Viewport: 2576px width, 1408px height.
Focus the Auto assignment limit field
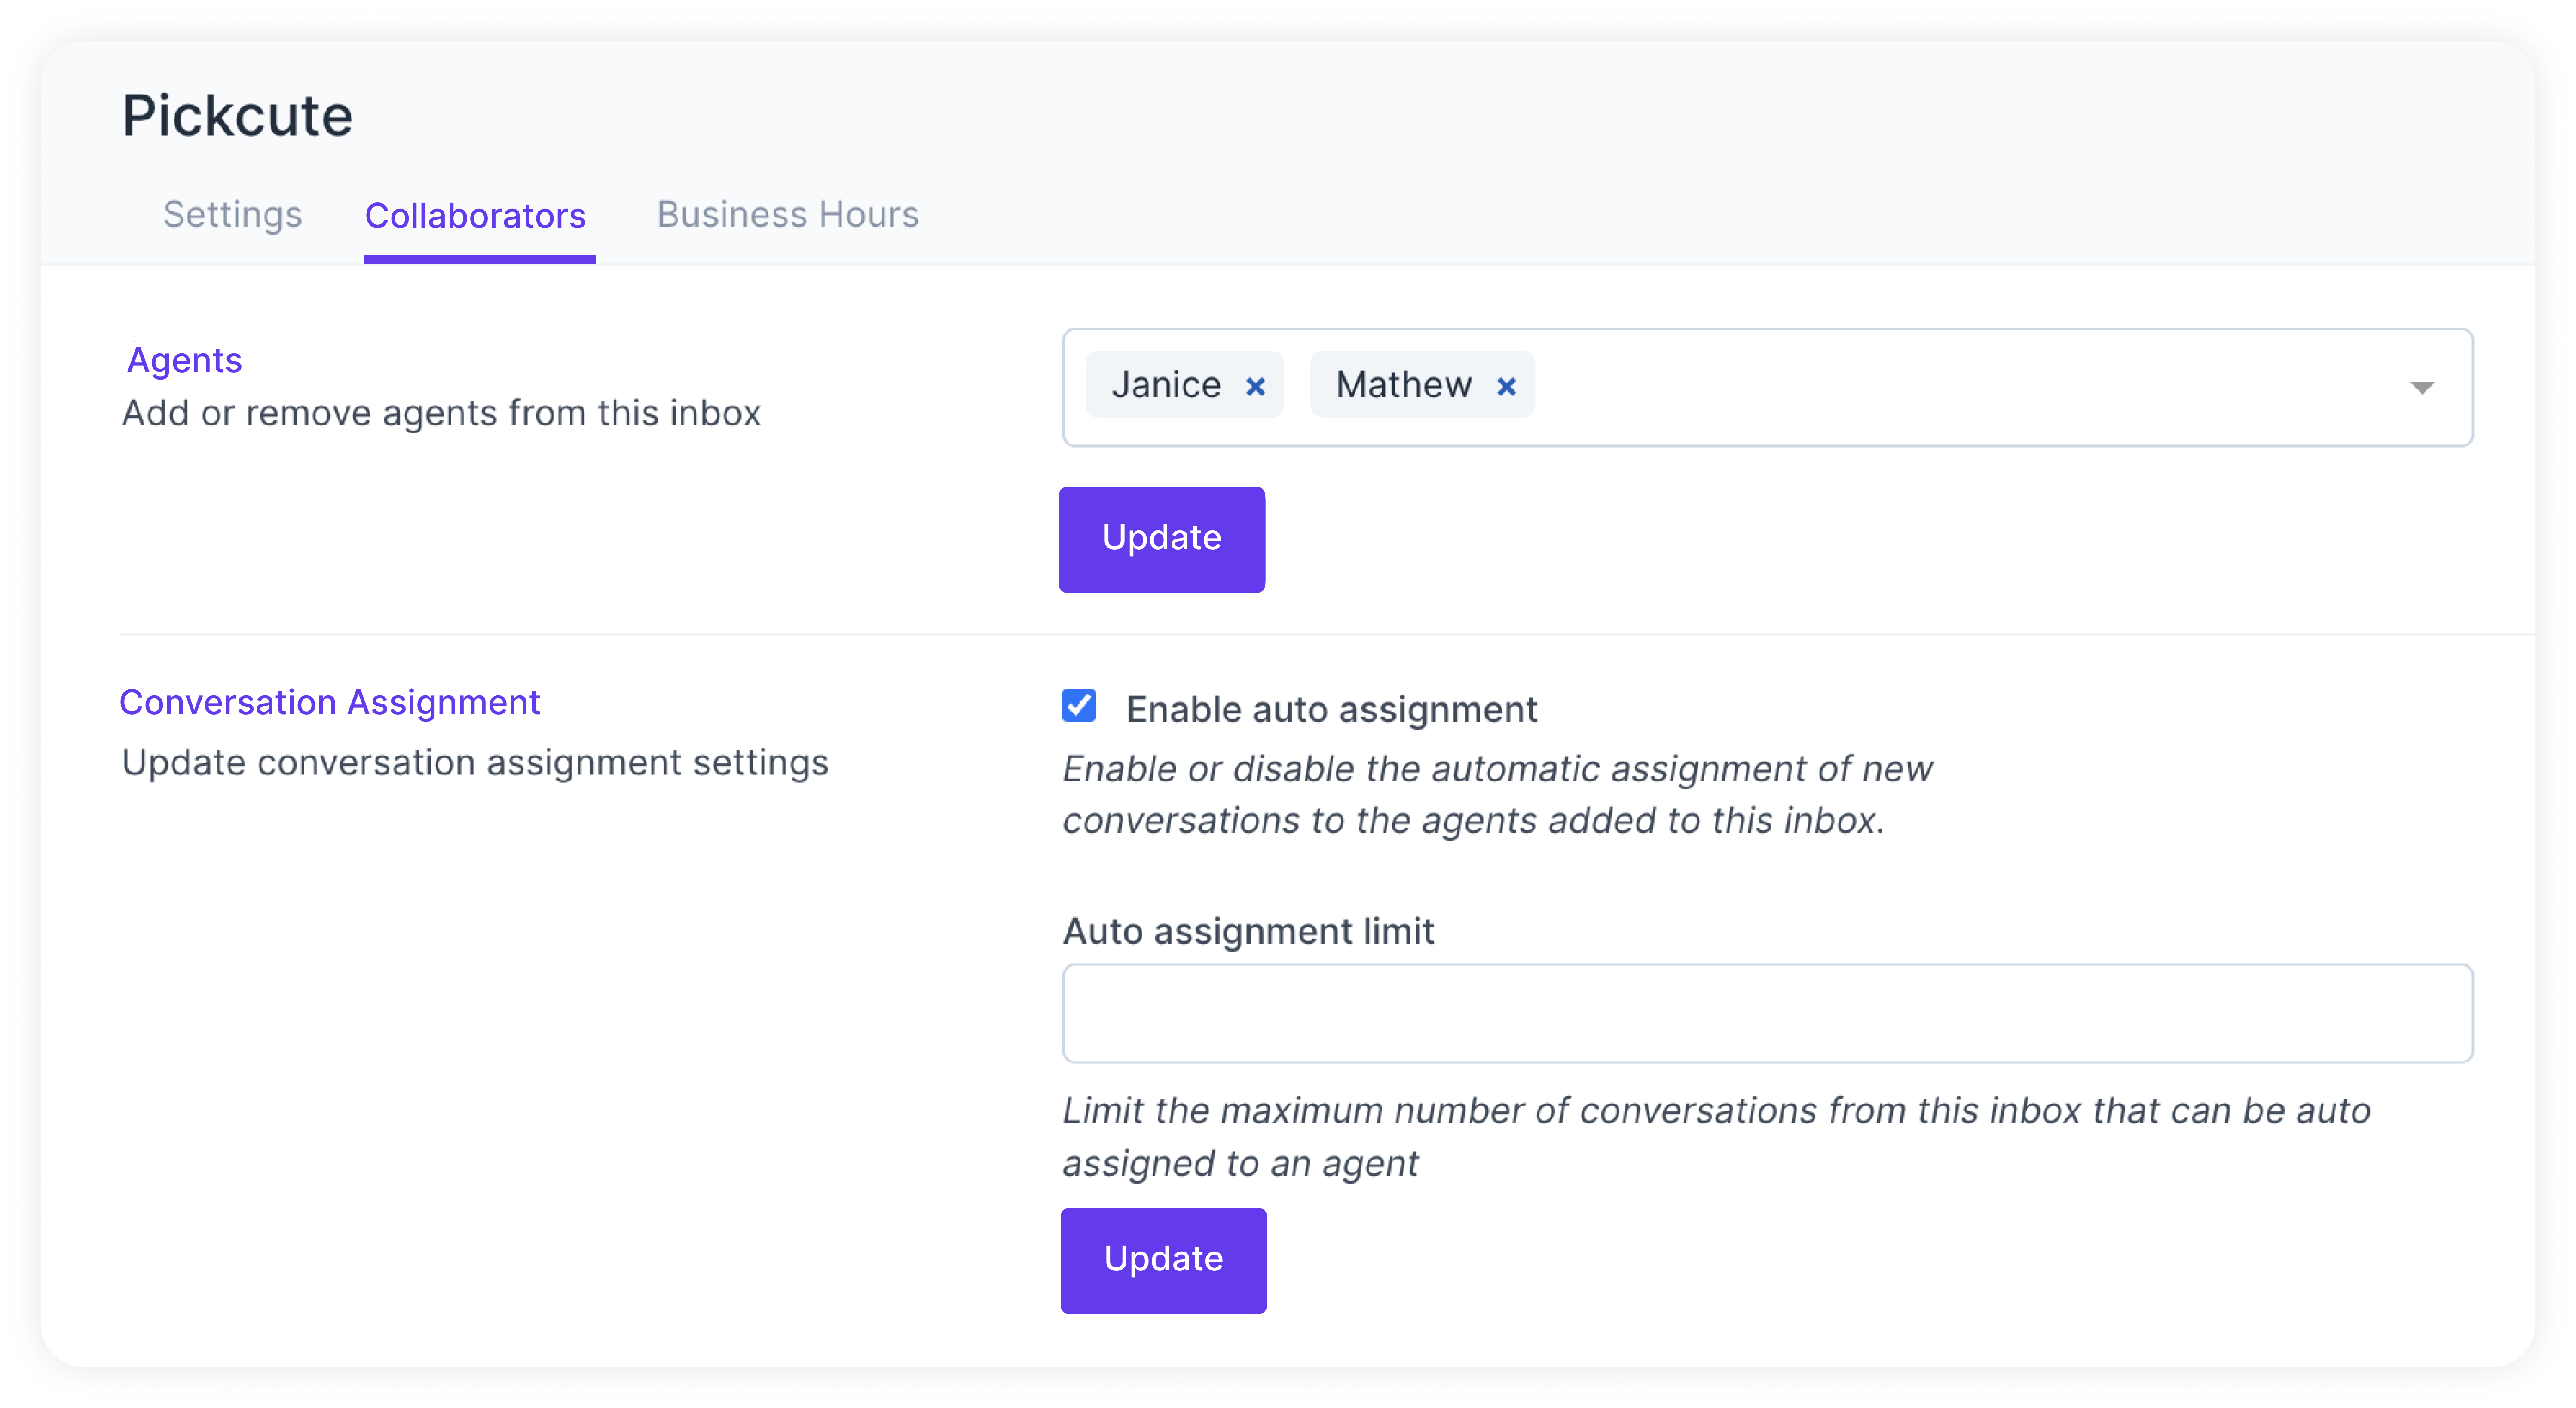(x=1767, y=1013)
